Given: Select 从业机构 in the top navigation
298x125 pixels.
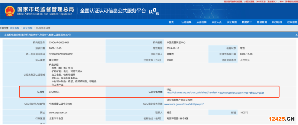Looking at the screenshot, I should pyautogui.click(x=201, y=22).
